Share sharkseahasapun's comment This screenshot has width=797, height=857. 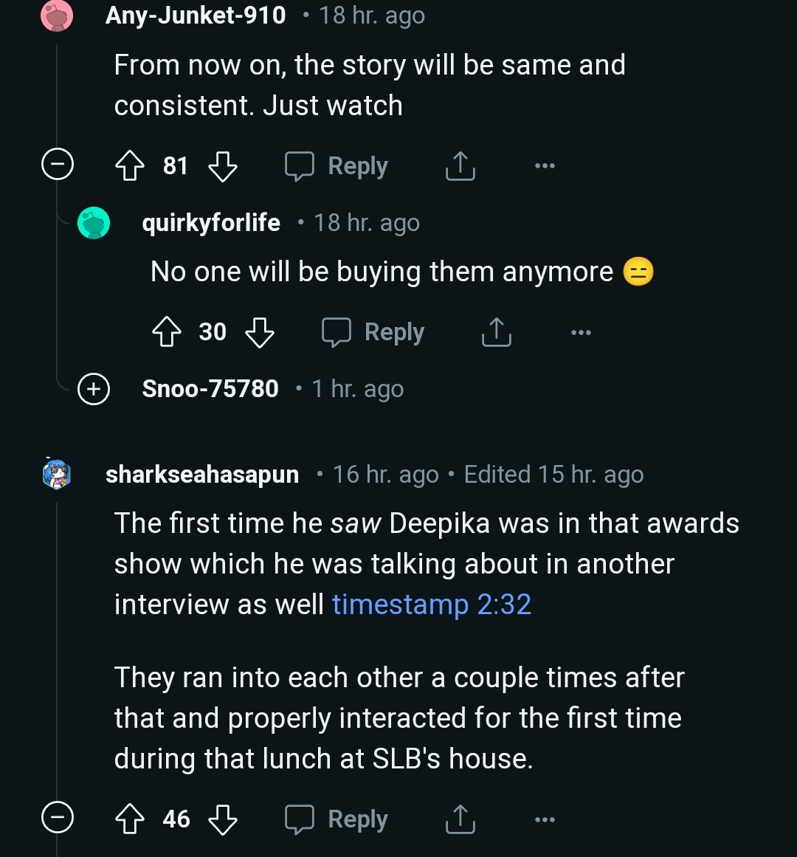tap(459, 819)
